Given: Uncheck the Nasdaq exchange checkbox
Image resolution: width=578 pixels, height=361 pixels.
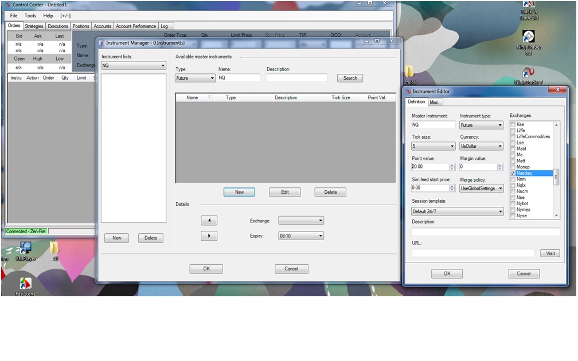Looking at the screenshot, I should tap(513, 173).
